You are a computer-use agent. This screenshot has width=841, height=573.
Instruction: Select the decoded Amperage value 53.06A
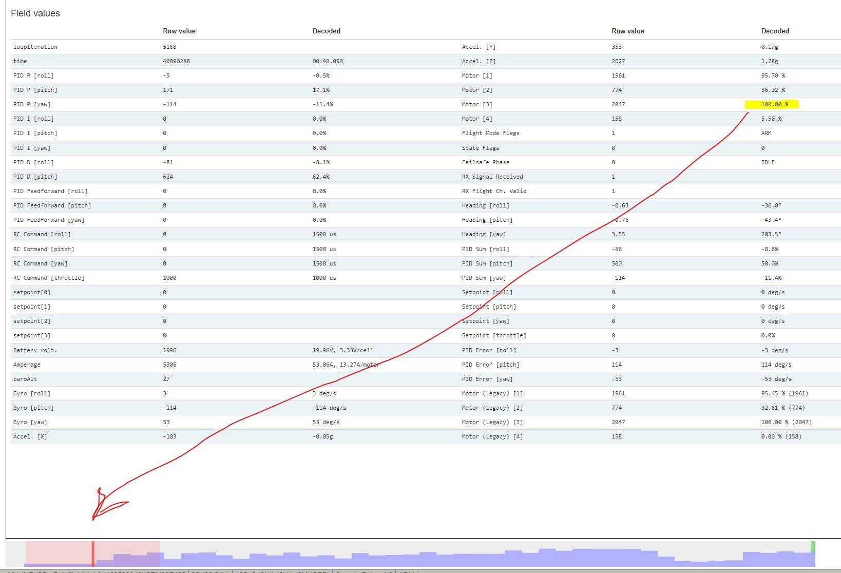coord(346,365)
